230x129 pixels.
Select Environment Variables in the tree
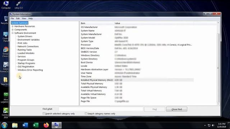coord(29,40)
